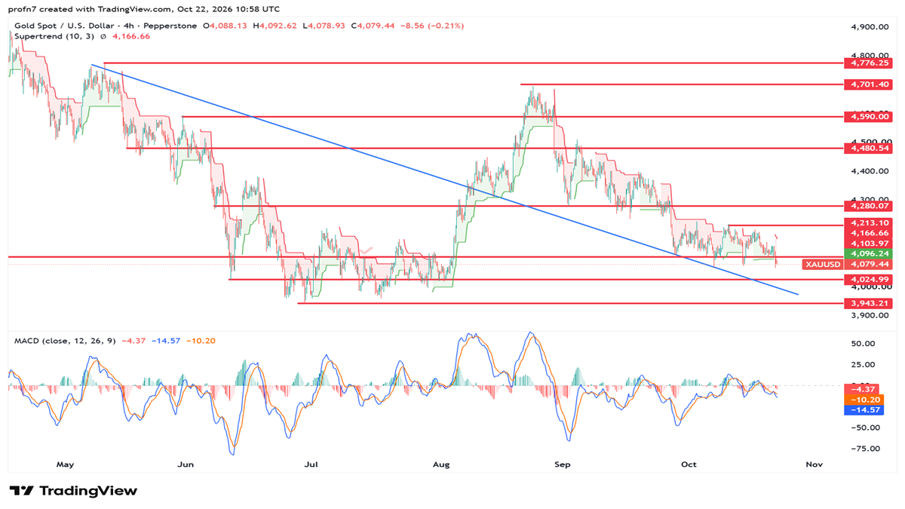This screenshot has height=509, width=905.
Task: Click the Sep label on the time axis
Action: pos(563,465)
